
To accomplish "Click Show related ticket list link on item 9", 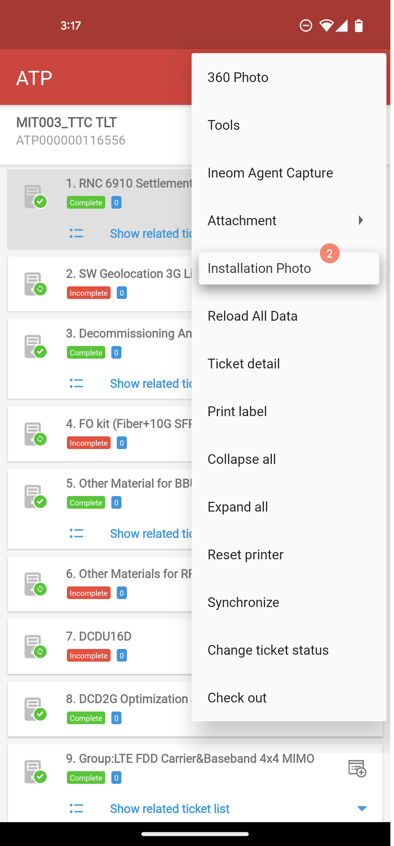I will coord(170,809).
